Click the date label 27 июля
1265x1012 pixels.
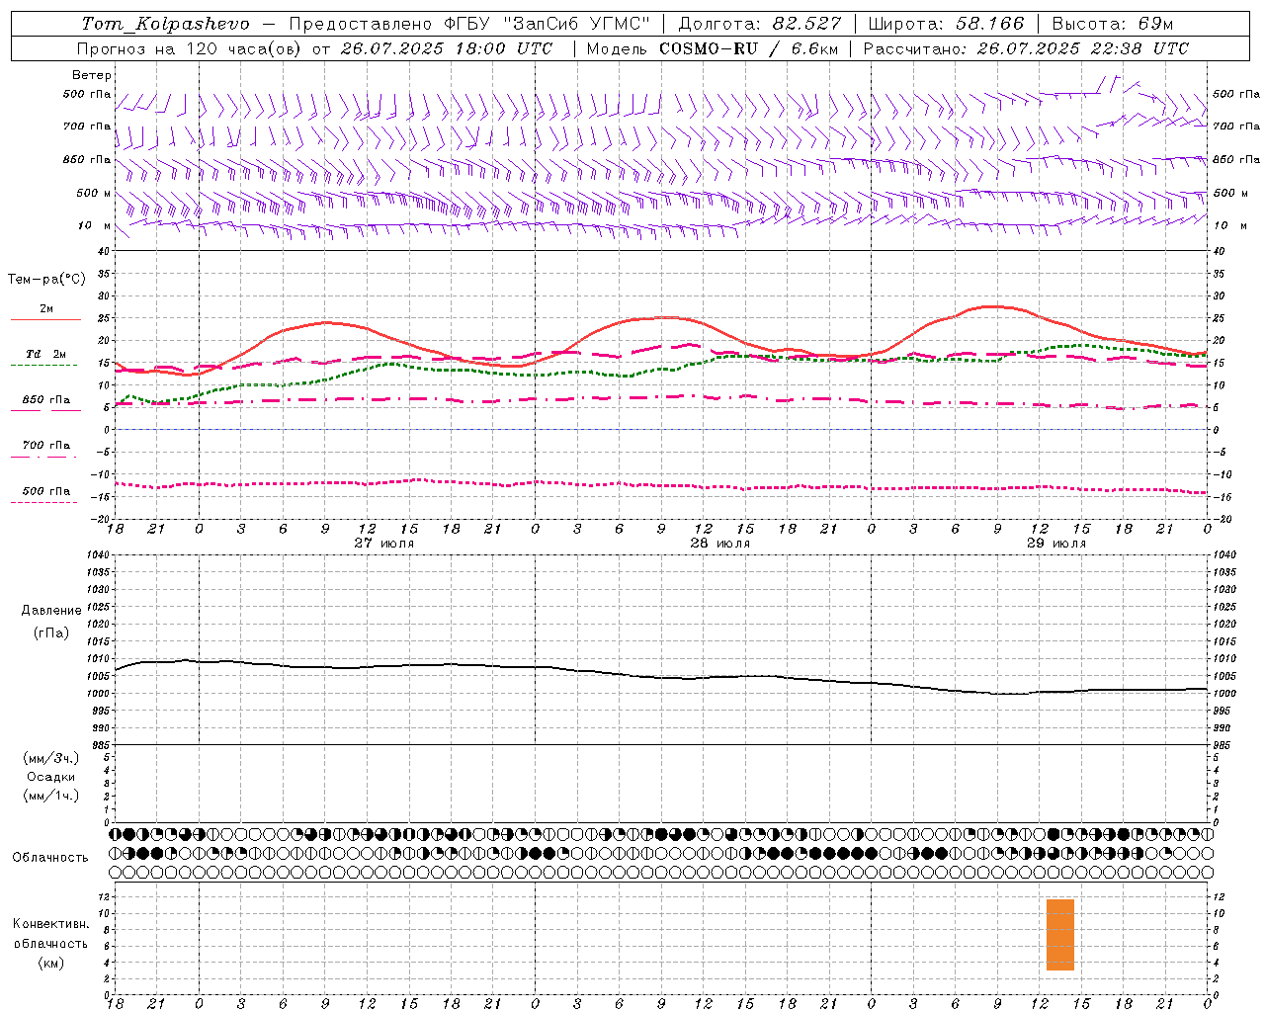tap(384, 543)
